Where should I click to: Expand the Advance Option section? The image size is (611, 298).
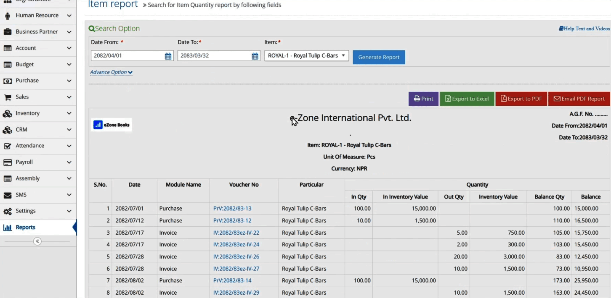tap(111, 72)
